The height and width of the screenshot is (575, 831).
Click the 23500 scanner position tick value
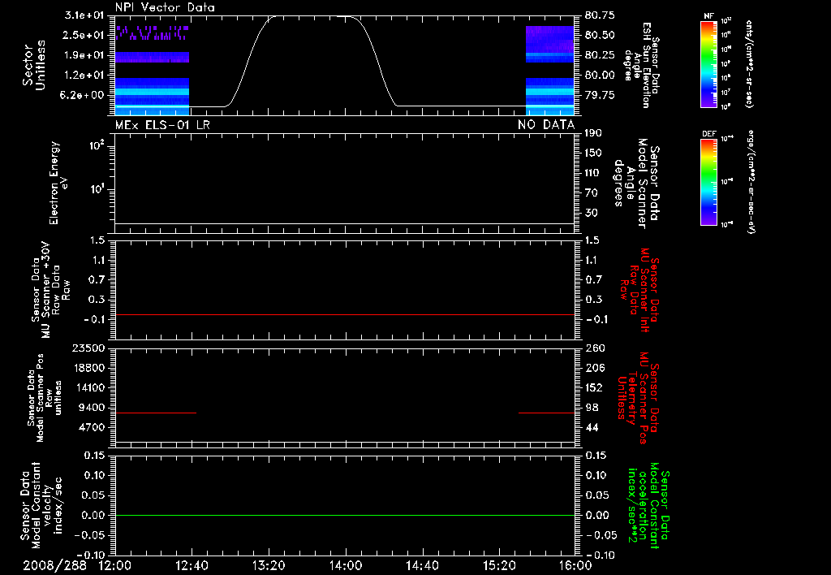click(x=88, y=348)
